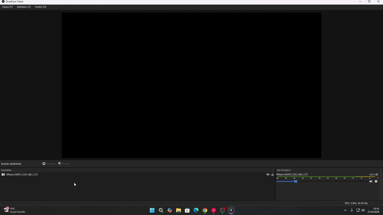Click the DroidCam icon in taskbar
383x215 pixels.
point(231,210)
